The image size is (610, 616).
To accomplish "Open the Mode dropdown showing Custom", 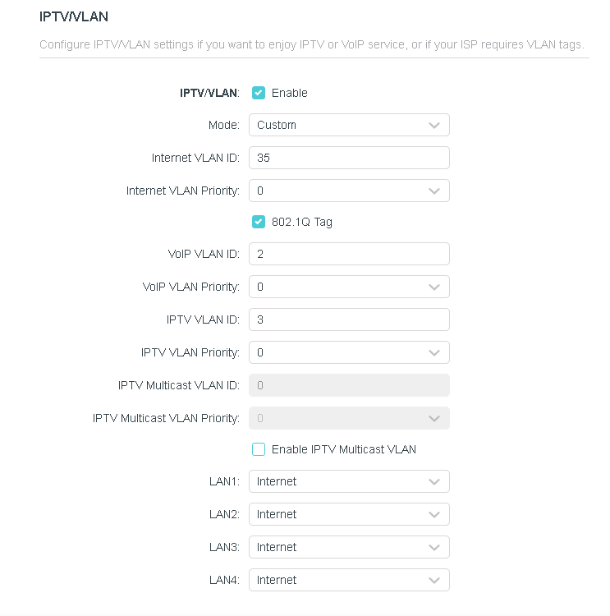I will click(x=349, y=125).
